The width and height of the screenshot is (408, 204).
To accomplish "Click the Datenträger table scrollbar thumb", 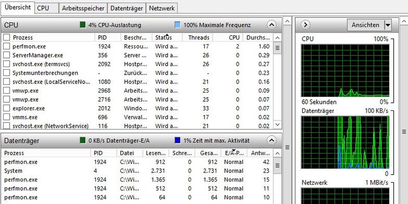I will pos(277,165).
